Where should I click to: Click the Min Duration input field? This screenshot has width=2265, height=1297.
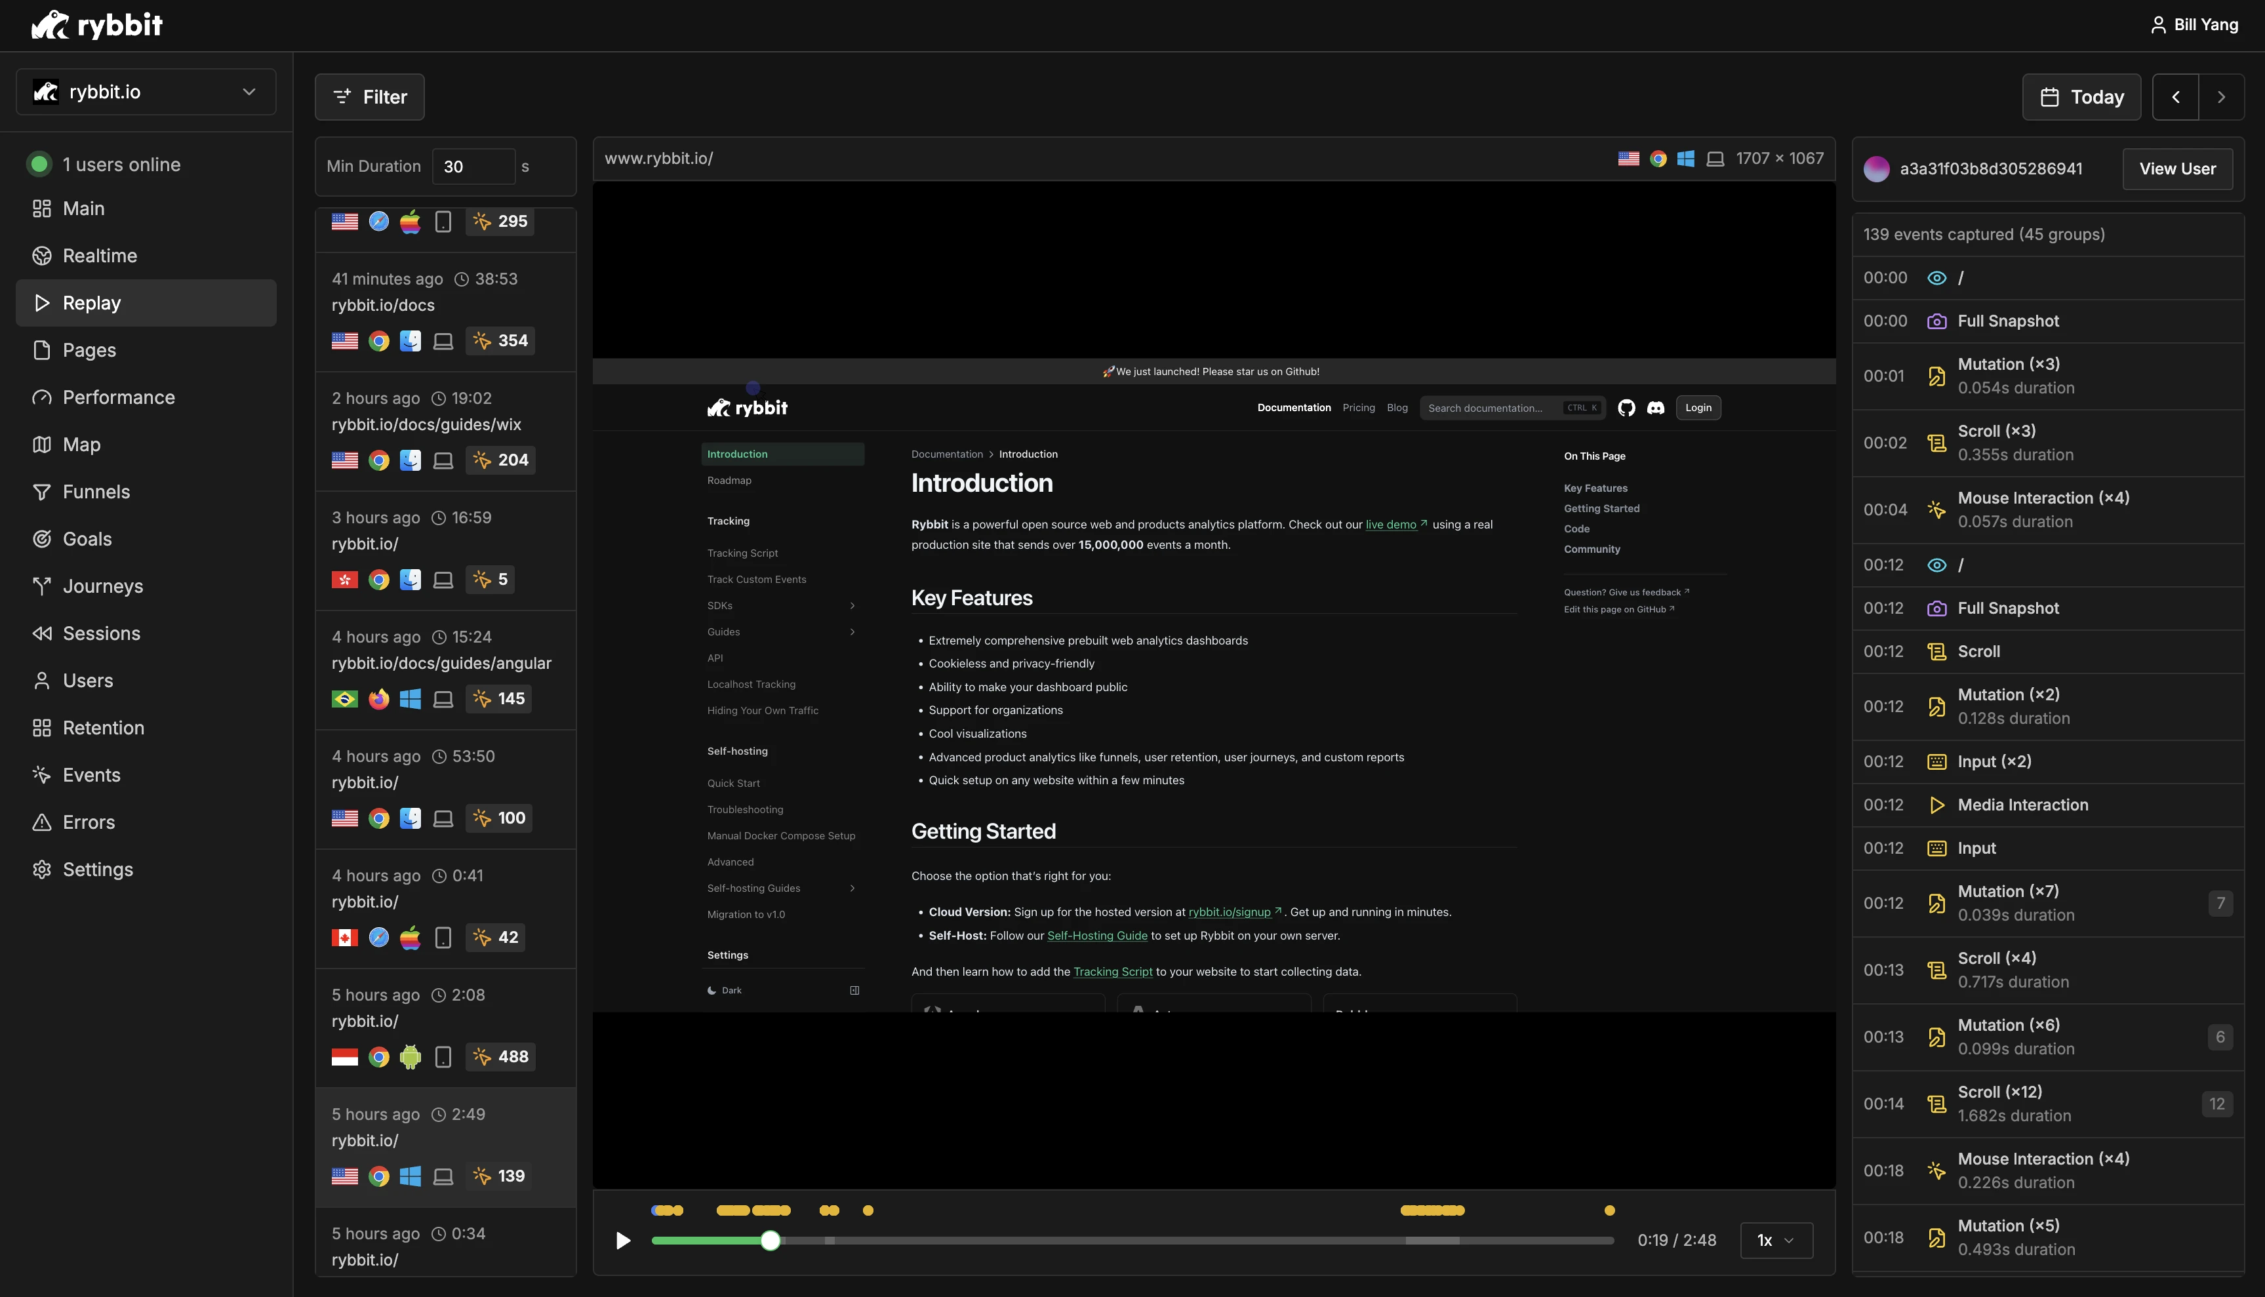click(x=473, y=167)
